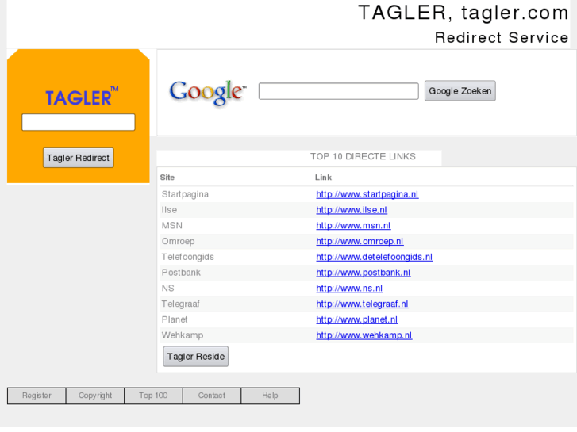Click the TOP 10 DIRECTE LINKS heading

[363, 157]
